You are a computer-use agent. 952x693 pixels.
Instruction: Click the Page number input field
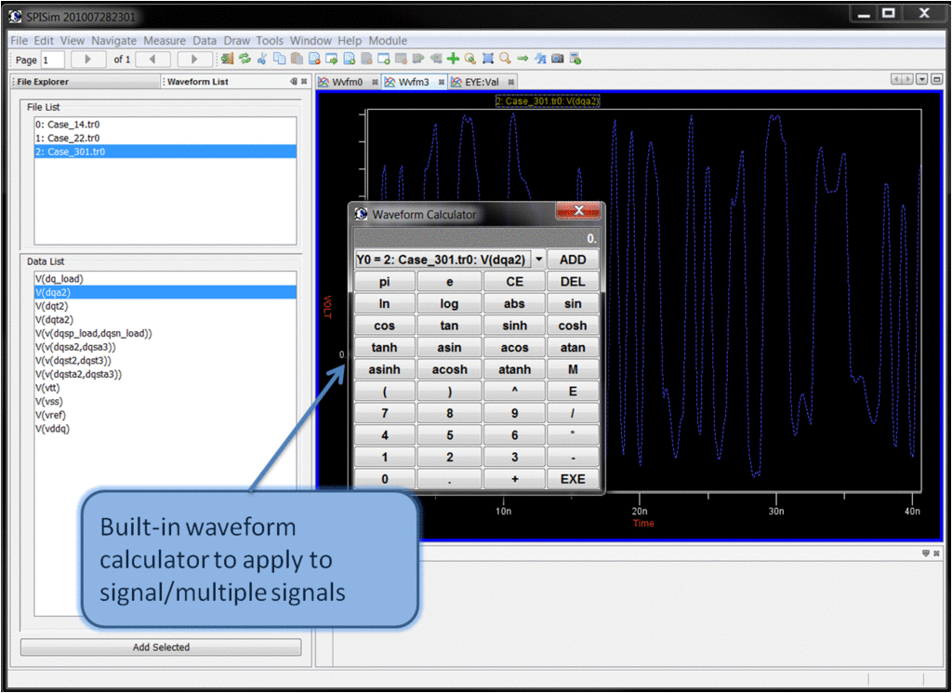[x=52, y=60]
